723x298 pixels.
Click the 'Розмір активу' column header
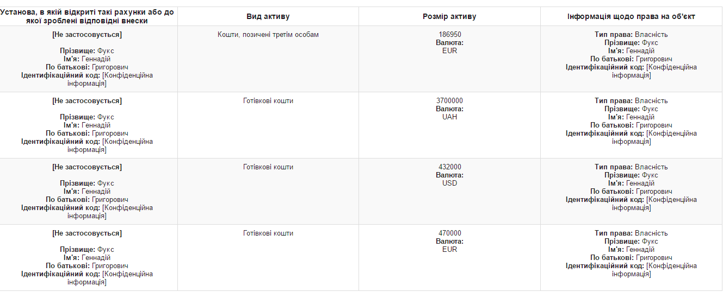point(449,16)
